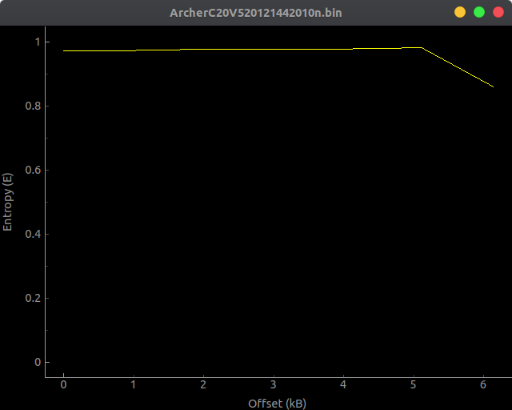Click the entropy line's peak before the drop

click(x=422, y=47)
